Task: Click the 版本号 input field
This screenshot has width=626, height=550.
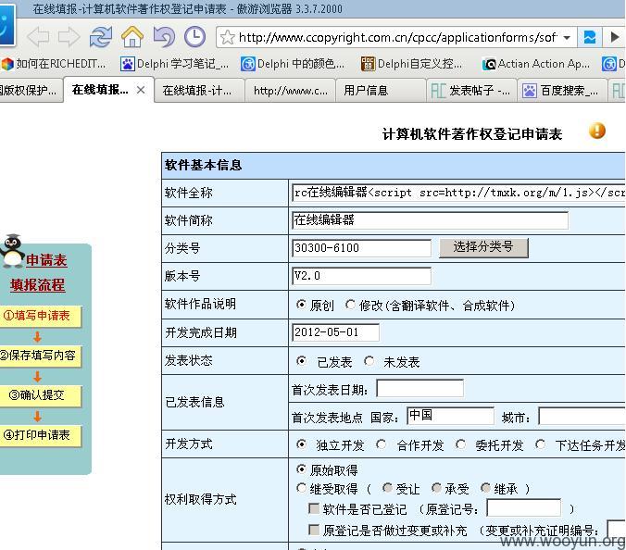Action: (x=361, y=276)
